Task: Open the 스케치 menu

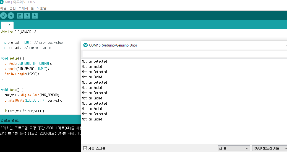Action: coord(23,8)
